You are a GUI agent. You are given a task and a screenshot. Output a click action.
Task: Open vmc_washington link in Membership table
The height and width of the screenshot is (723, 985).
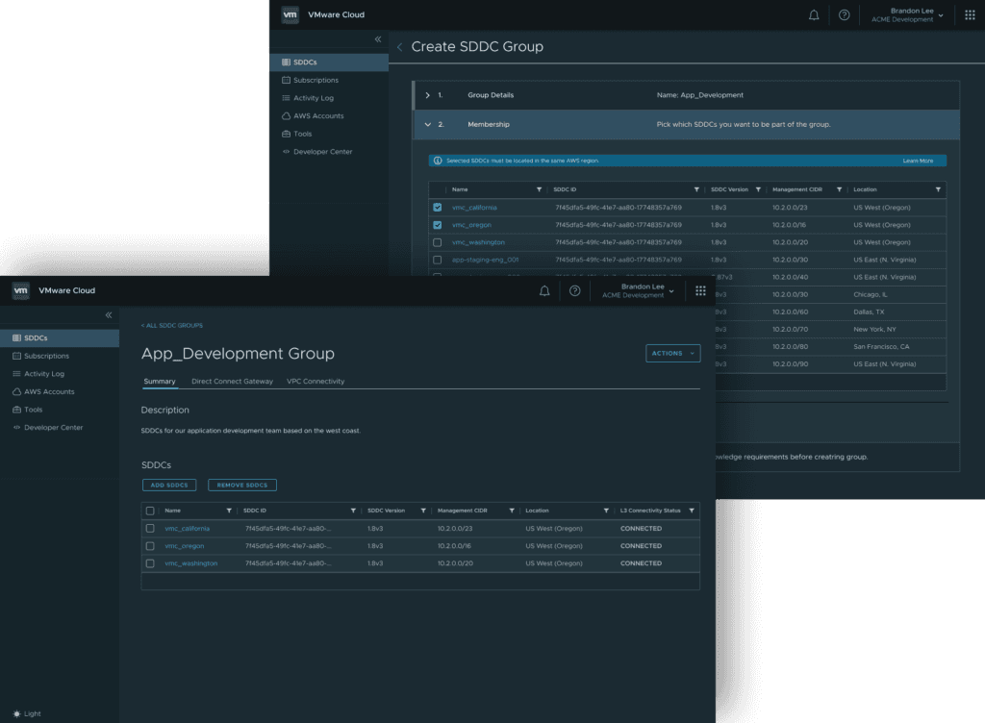tap(478, 242)
